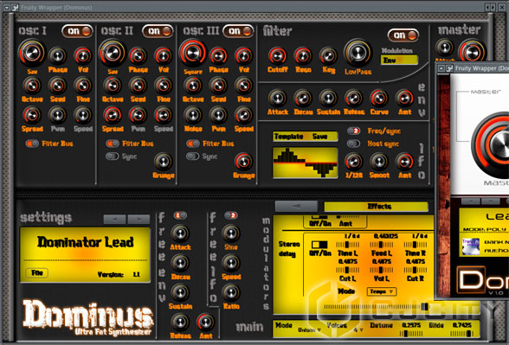Toggle OSC III on switch
The width and height of the screenshot is (509, 345).
tap(238, 31)
